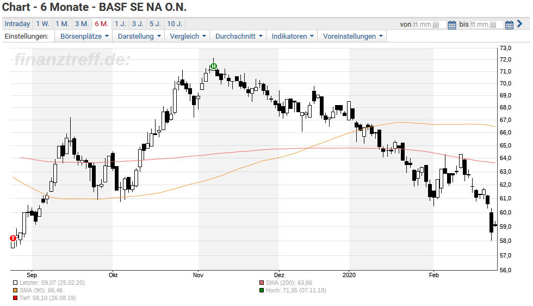The image size is (533, 306).
Task: Click the pink SMA (200) legend swatch
Action: pos(262,283)
